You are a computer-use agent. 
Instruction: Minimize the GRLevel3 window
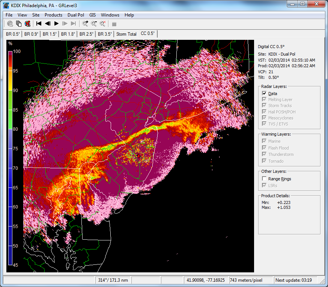pyautogui.click(x=292, y=4)
